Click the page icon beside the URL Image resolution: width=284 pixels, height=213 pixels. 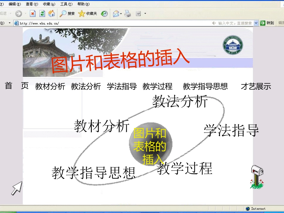pos(16,23)
